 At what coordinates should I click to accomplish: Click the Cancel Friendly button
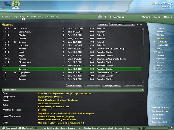pos(92,86)
